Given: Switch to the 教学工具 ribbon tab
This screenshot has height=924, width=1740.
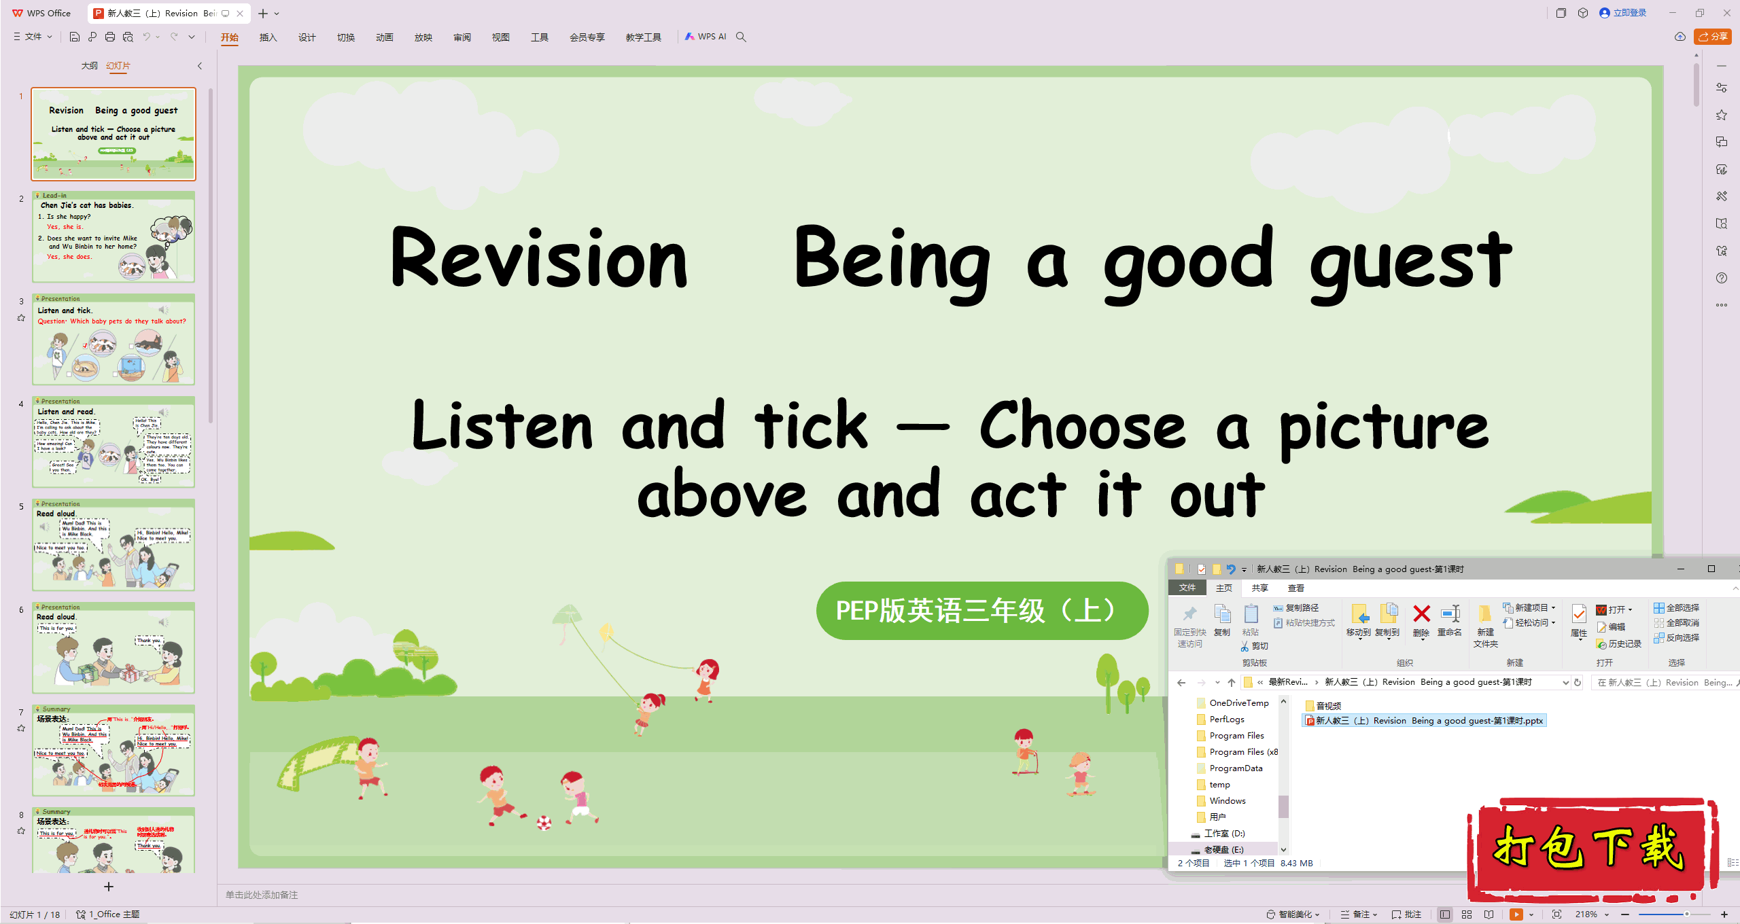Looking at the screenshot, I should click(644, 37).
